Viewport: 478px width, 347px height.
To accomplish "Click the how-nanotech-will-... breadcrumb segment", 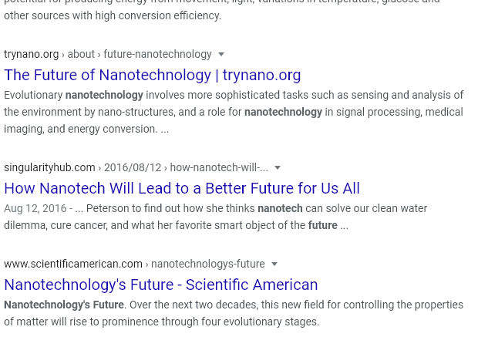I will tap(219, 167).
